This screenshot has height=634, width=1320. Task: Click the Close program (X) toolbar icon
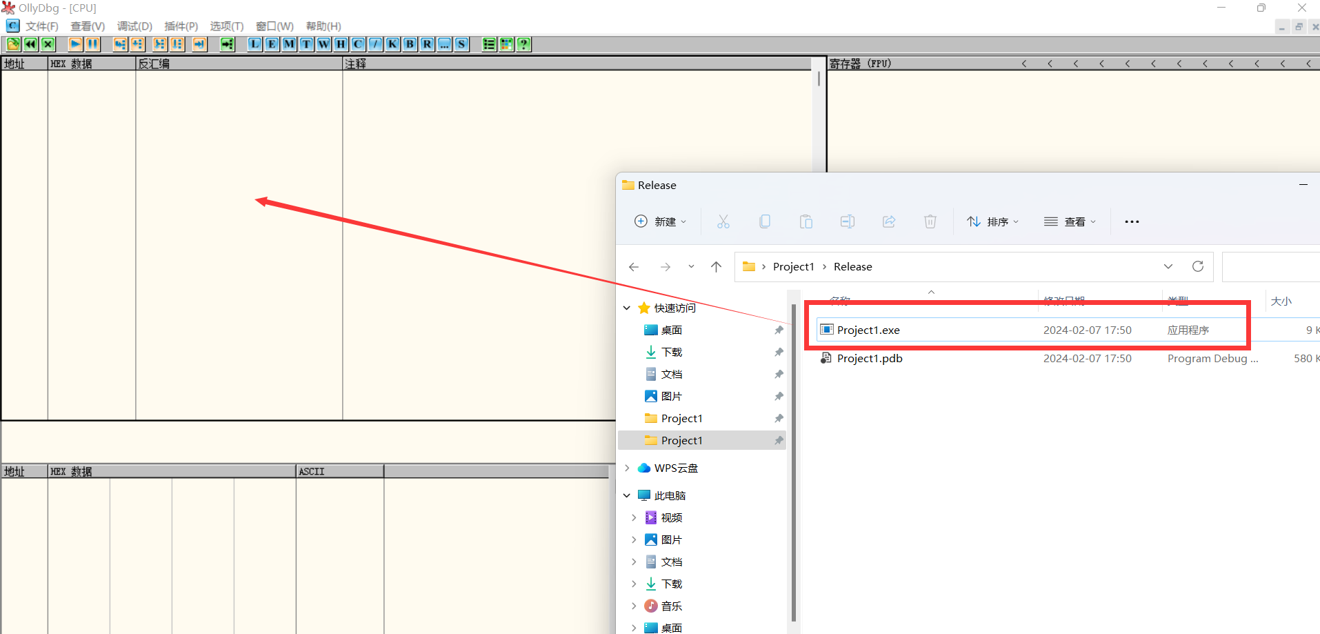point(48,44)
